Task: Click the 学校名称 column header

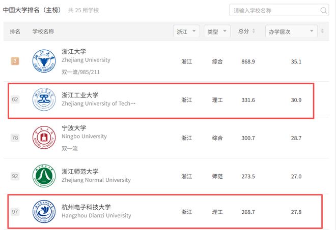Action: click(43, 31)
